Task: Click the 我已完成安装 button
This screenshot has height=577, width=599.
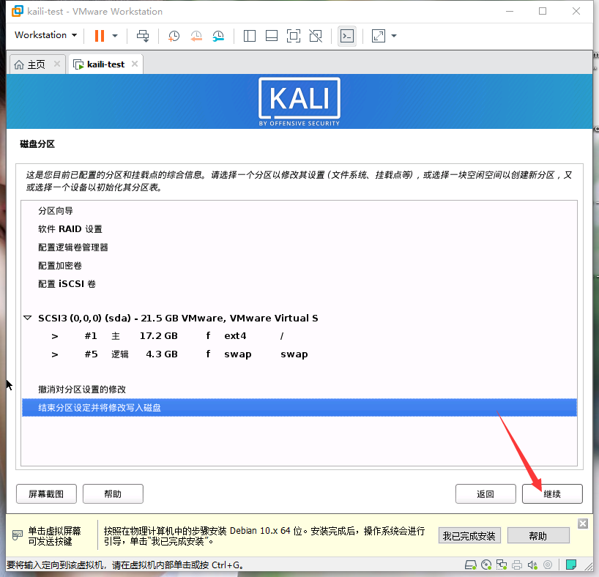Action: 469,535
